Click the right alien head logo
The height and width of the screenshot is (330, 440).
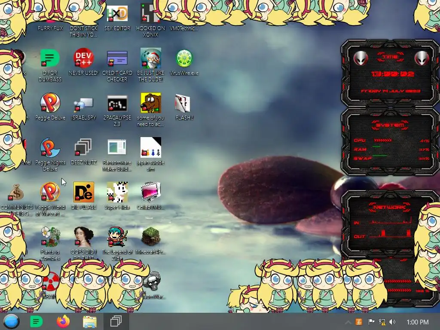coord(422,58)
